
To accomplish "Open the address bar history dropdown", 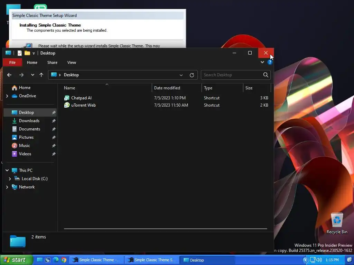I will [181, 75].
